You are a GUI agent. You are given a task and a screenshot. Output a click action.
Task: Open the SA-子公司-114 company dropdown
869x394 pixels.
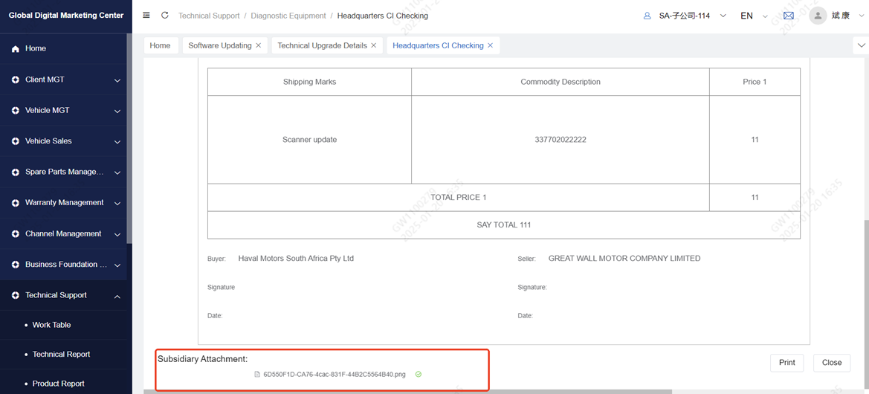pyautogui.click(x=684, y=16)
